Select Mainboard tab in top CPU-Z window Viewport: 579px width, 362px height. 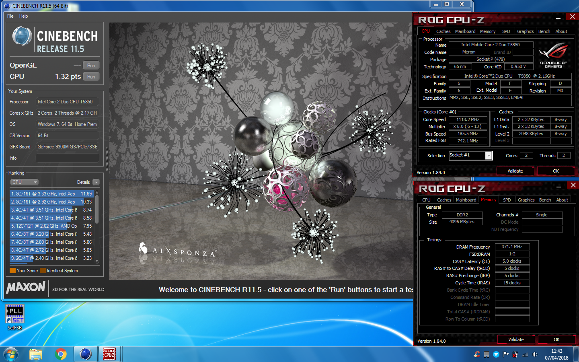pyautogui.click(x=465, y=31)
